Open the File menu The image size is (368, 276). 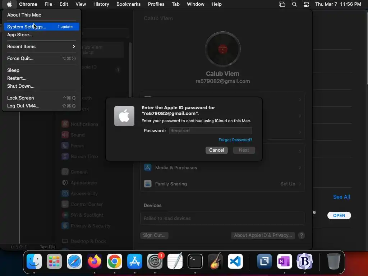49,4
